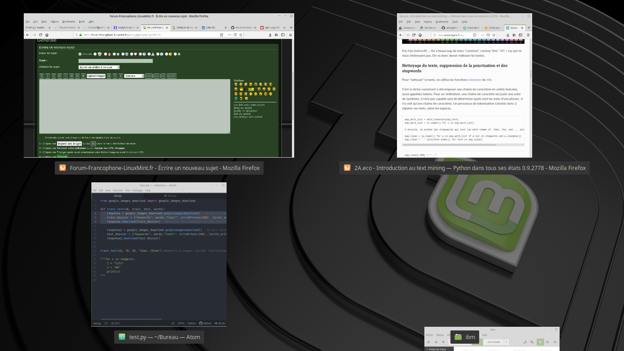Select the 'Aucune' topic icon radio button
The width and height of the screenshot is (624, 351).
tap(80, 54)
